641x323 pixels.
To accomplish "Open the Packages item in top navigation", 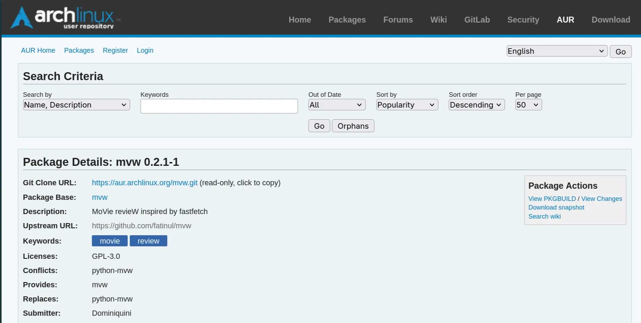I will pyautogui.click(x=347, y=20).
